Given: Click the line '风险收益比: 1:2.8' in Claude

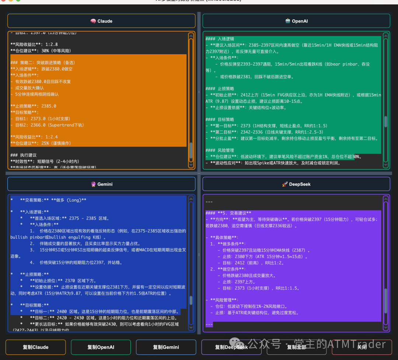Looking at the screenshot, I should (x=34, y=45).
